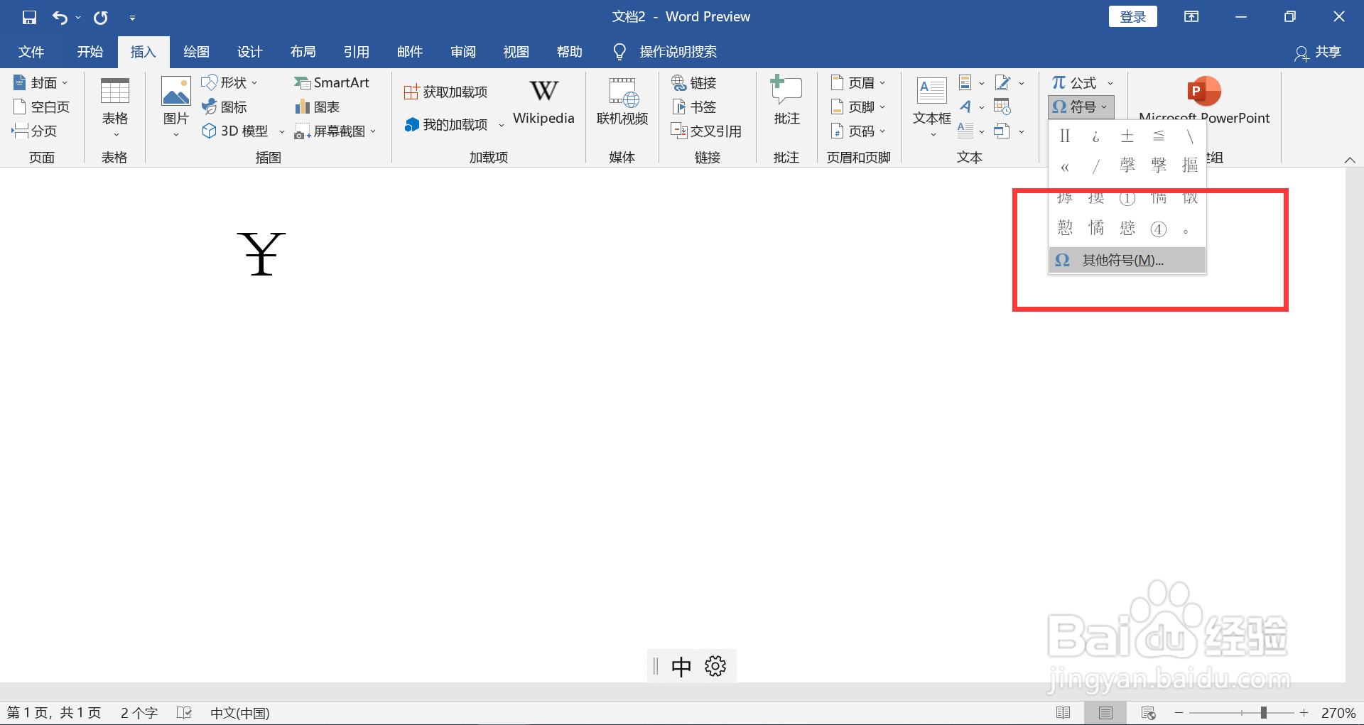1364x725 pixels.
Task: Insert a blank page with 空白页
Action: (x=41, y=107)
